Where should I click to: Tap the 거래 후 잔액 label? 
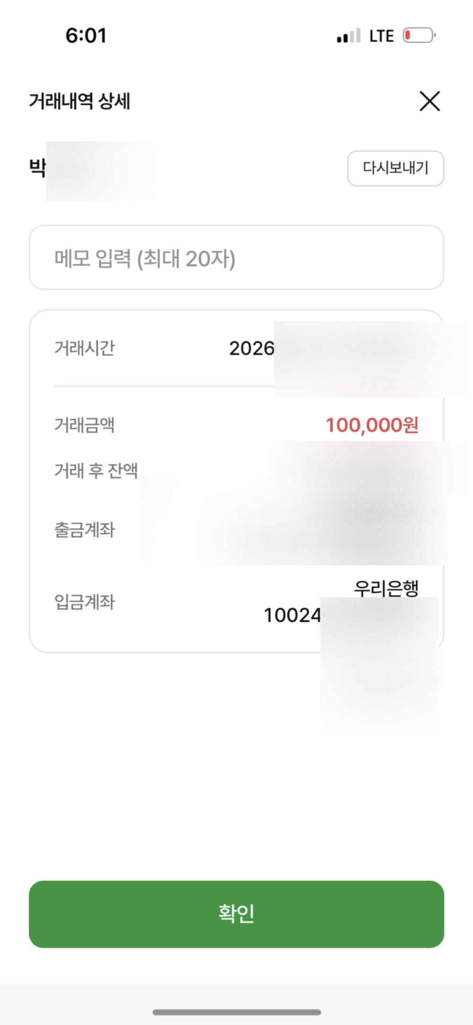pos(96,470)
